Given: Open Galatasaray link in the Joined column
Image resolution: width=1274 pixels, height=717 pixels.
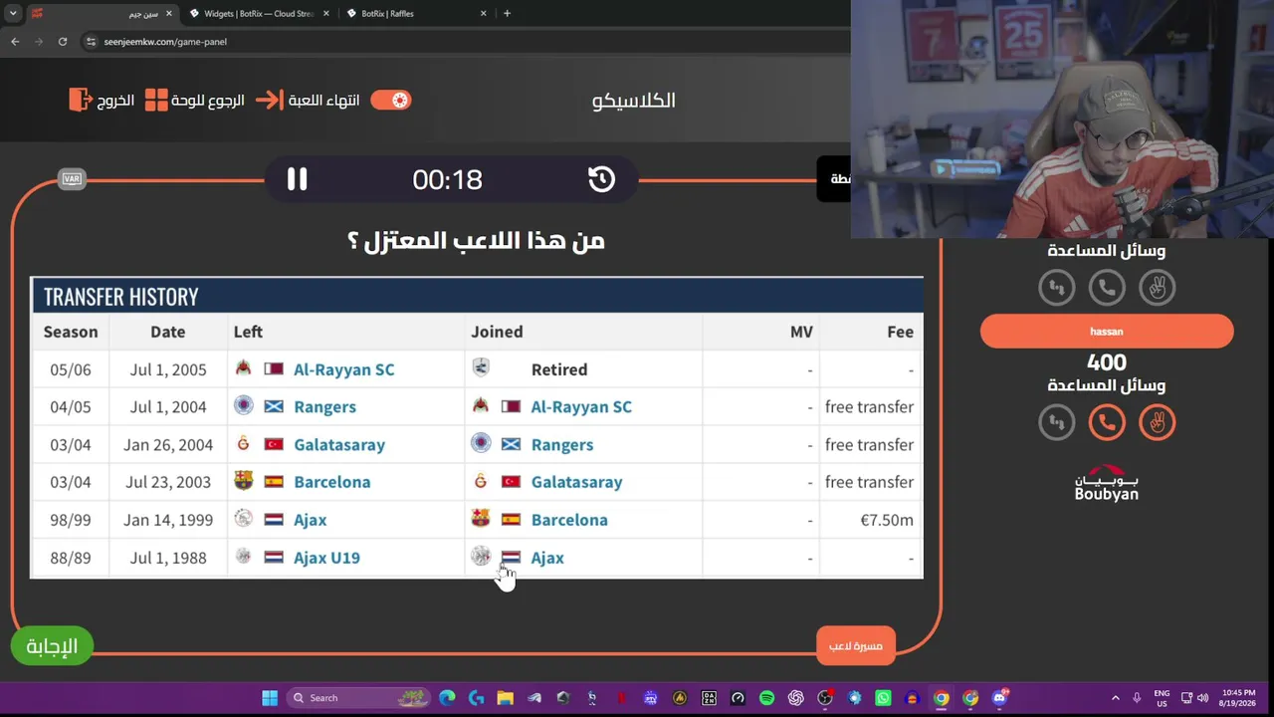Looking at the screenshot, I should [x=577, y=482].
